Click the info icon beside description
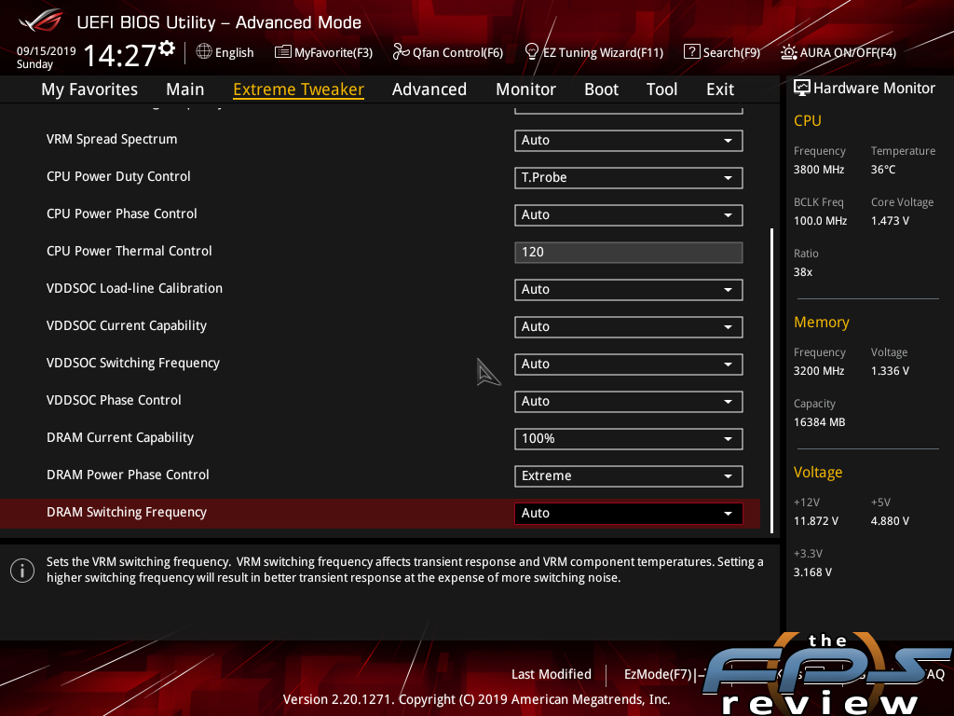The height and width of the screenshot is (716, 954). [x=22, y=571]
